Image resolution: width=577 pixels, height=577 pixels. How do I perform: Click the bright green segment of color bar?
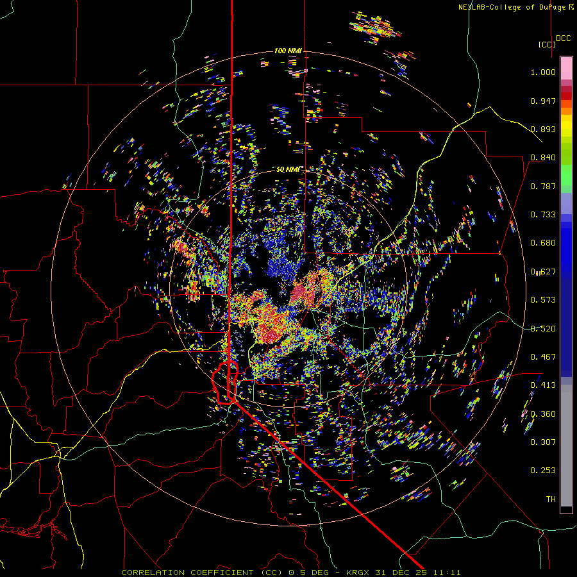tap(566, 175)
